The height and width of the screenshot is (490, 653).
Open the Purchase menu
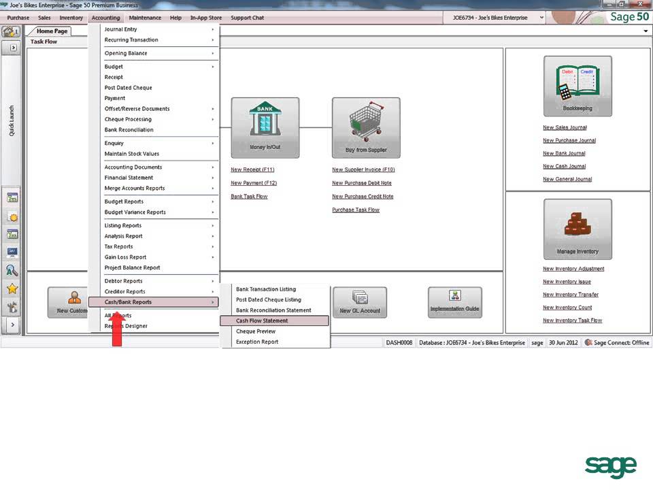point(18,18)
